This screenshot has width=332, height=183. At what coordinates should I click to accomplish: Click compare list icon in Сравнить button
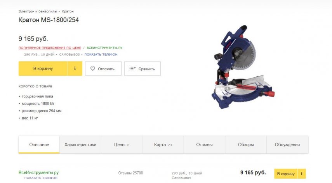click(x=132, y=69)
